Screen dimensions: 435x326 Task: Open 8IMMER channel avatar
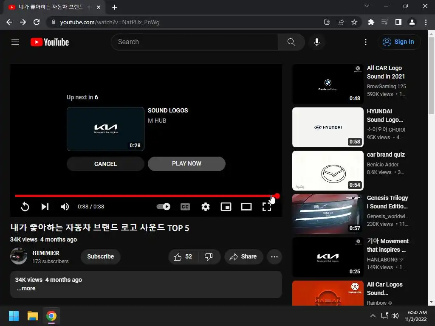tap(19, 256)
